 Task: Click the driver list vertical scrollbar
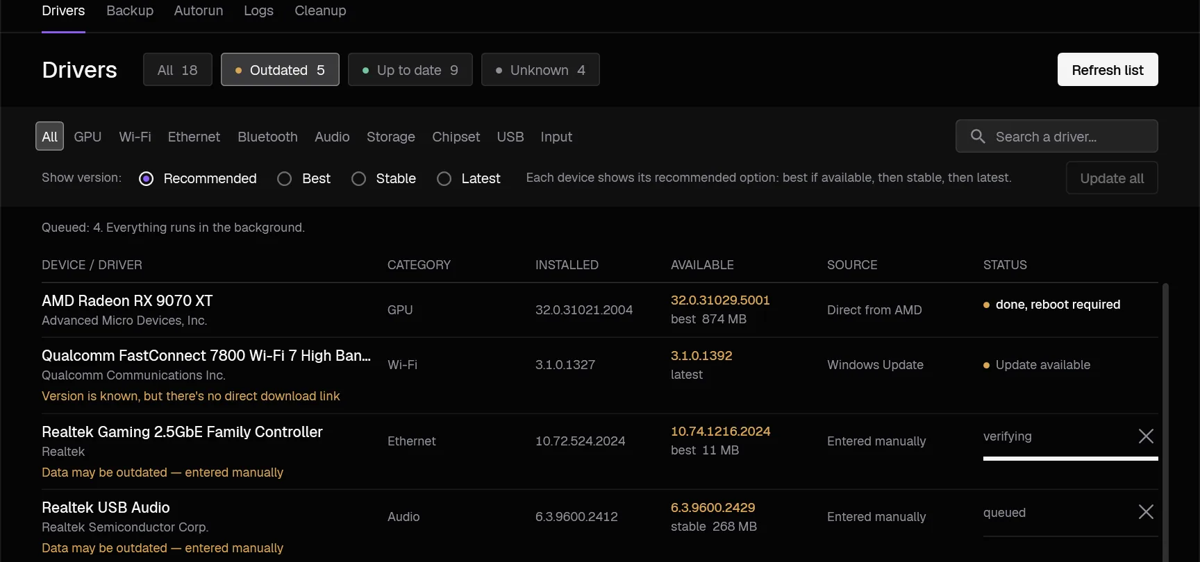1165,422
